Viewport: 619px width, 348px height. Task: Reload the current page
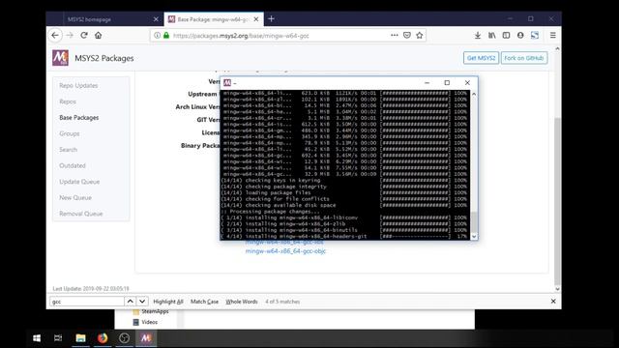tap(84, 36)
